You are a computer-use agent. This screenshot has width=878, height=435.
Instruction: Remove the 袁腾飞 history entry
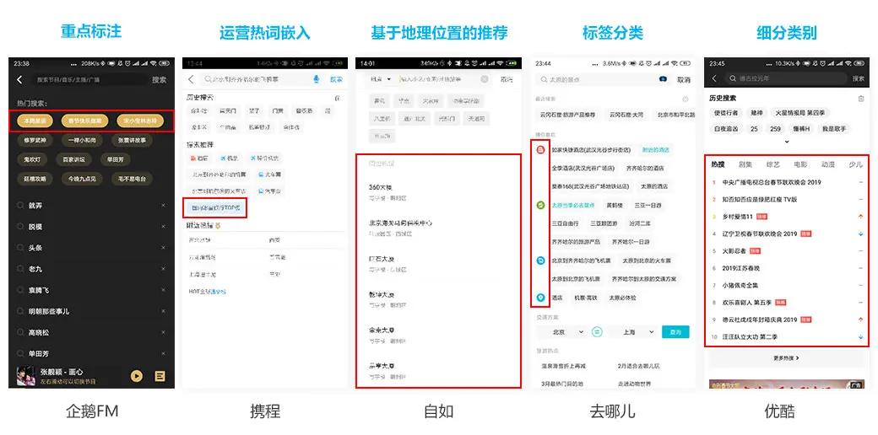tap(164, 290)
